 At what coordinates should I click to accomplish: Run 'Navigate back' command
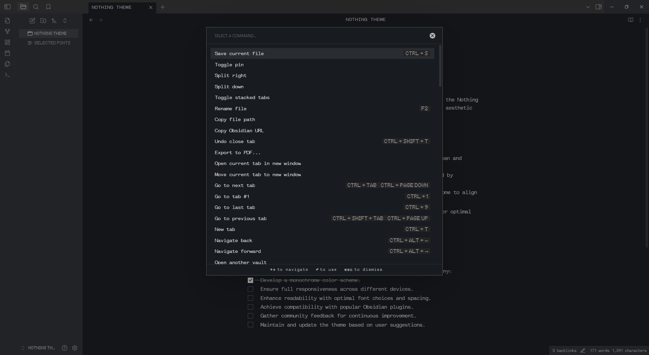(x=322, y=240)
